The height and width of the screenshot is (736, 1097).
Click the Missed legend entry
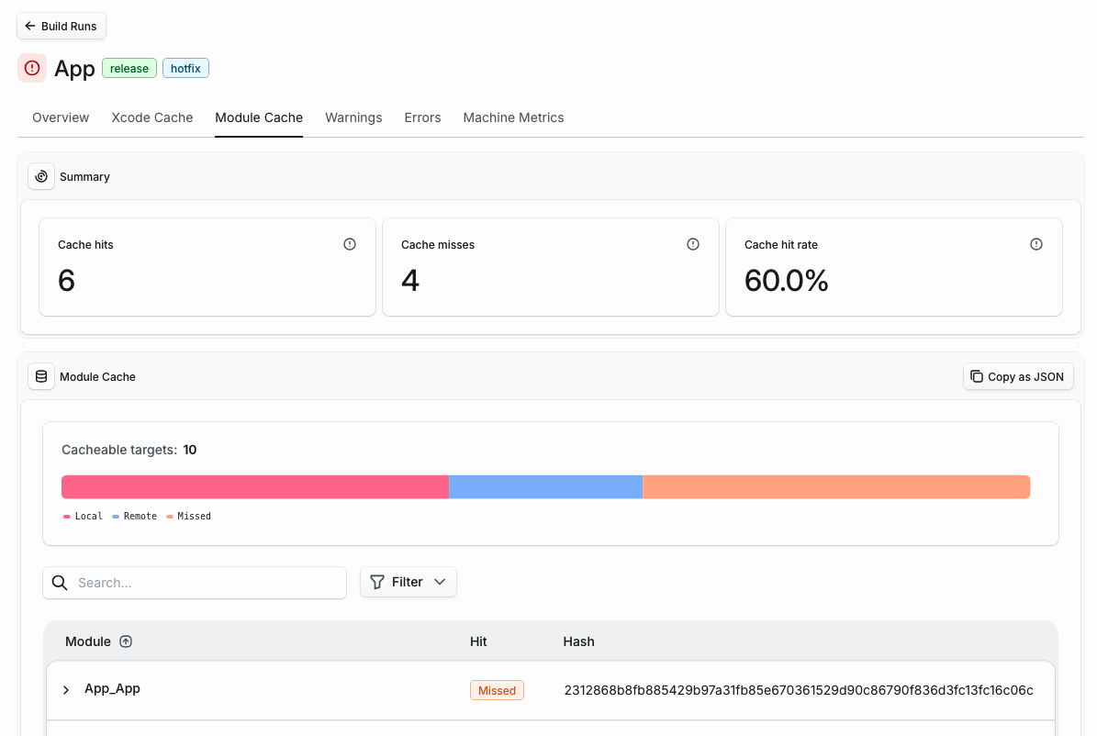pos(188,517)
